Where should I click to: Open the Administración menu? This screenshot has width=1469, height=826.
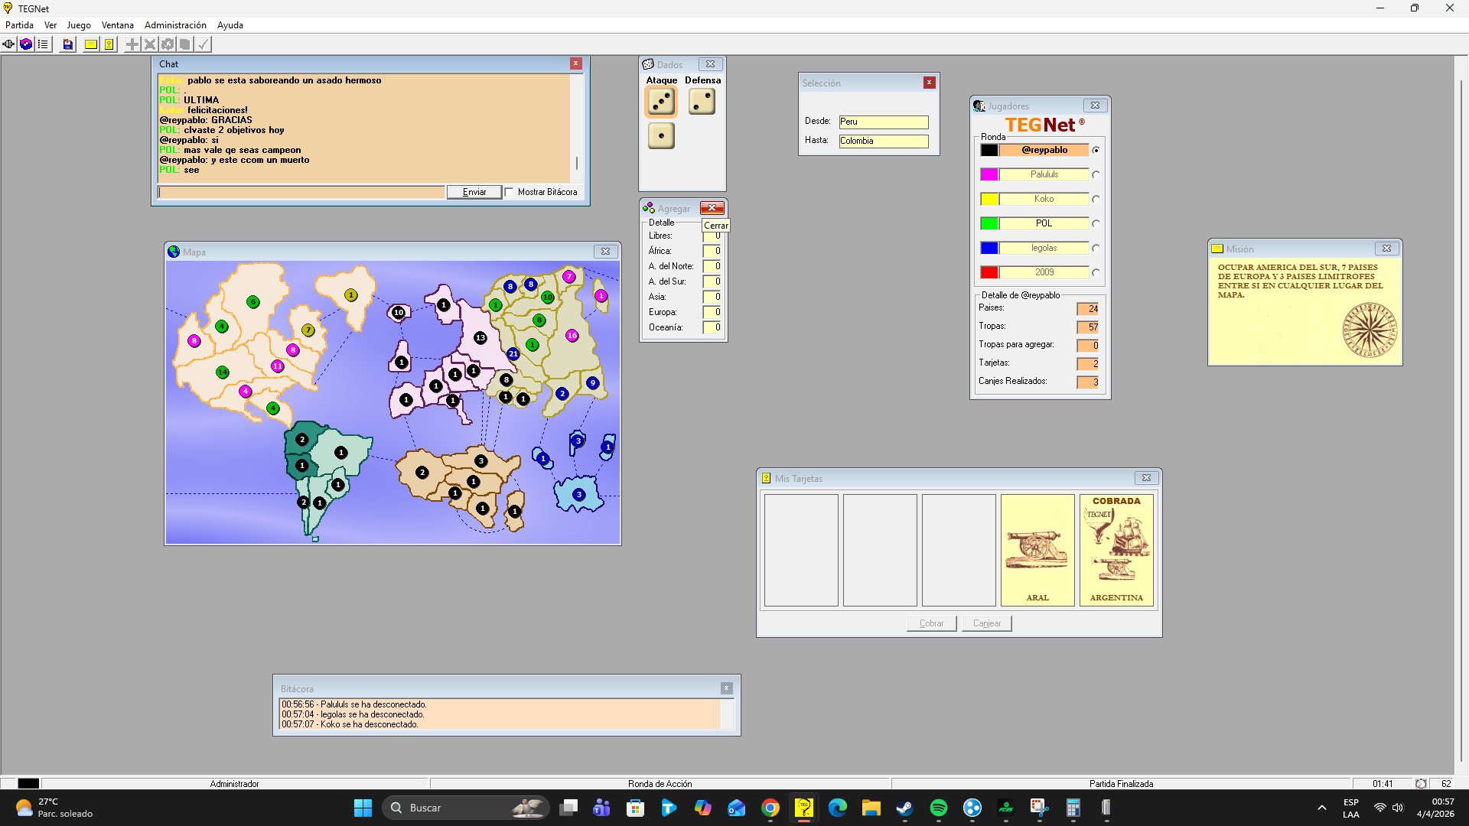pos(175,25)
